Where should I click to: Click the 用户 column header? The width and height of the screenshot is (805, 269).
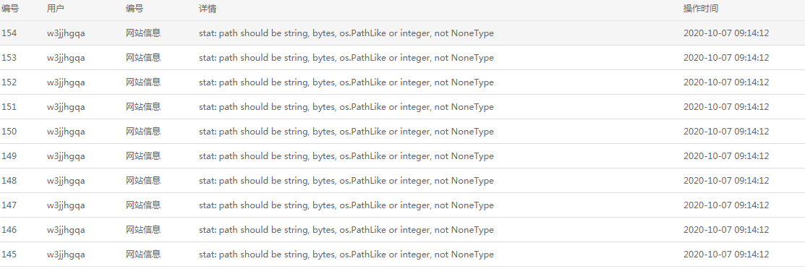pos(56,9)
